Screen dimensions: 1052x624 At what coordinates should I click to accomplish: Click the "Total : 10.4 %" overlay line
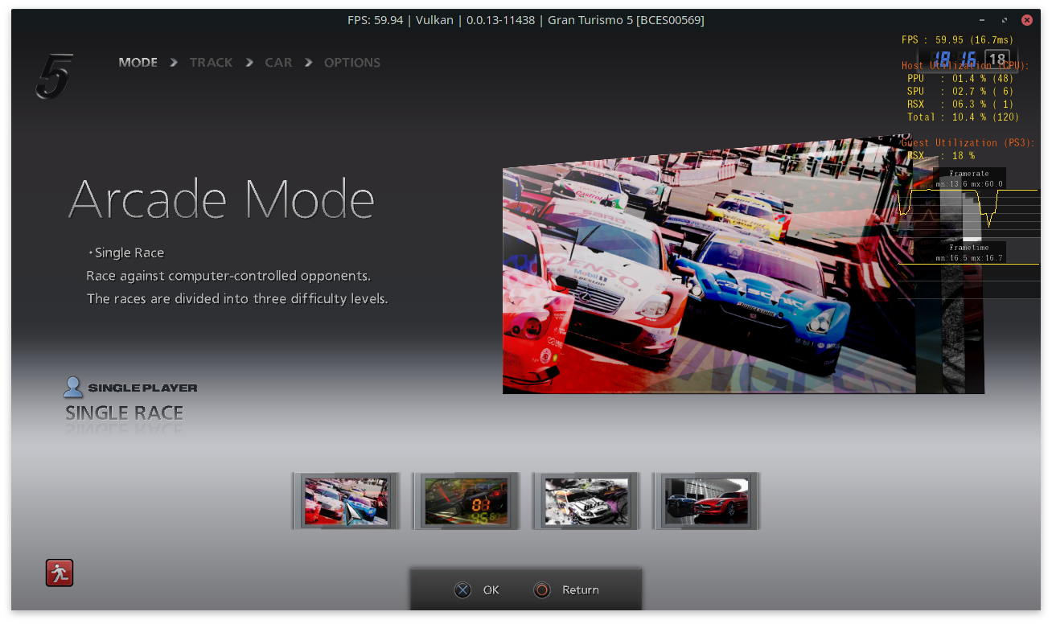pos(963,117)
